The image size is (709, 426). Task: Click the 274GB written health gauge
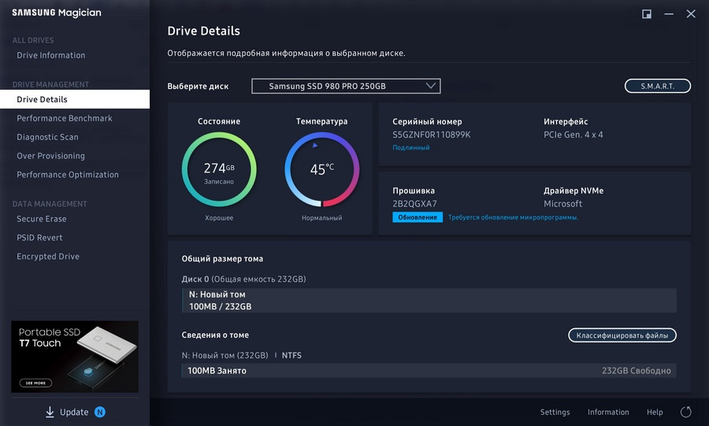[219, 169]
